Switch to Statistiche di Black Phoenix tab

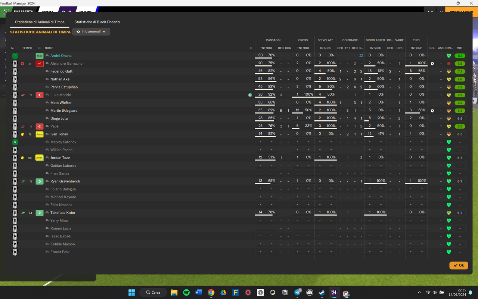pyautogui.click(x=97, y=22)
